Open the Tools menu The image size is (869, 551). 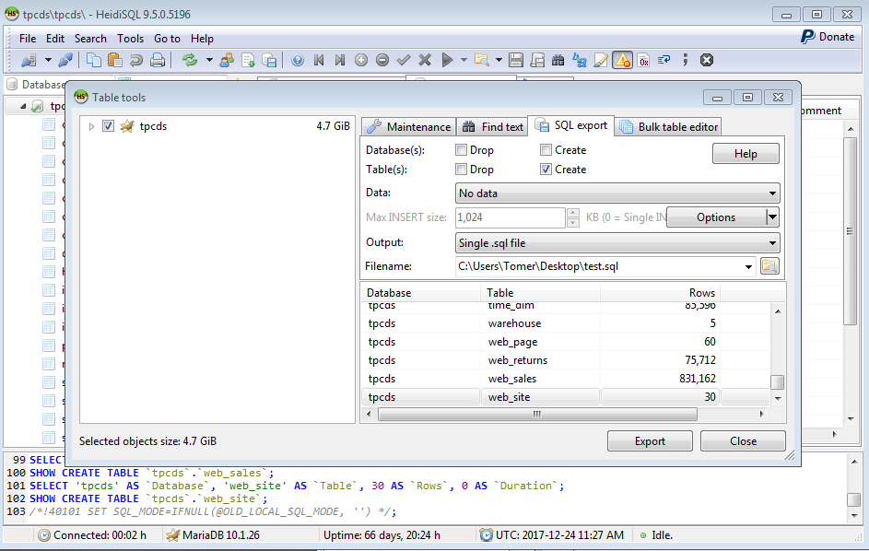click(x=130, y=39)
